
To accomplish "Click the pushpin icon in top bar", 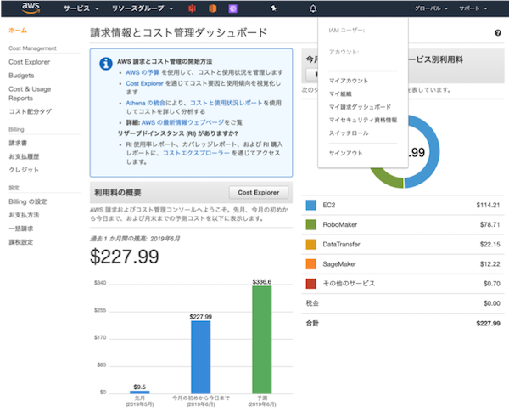I will click(x=274, y=8).
